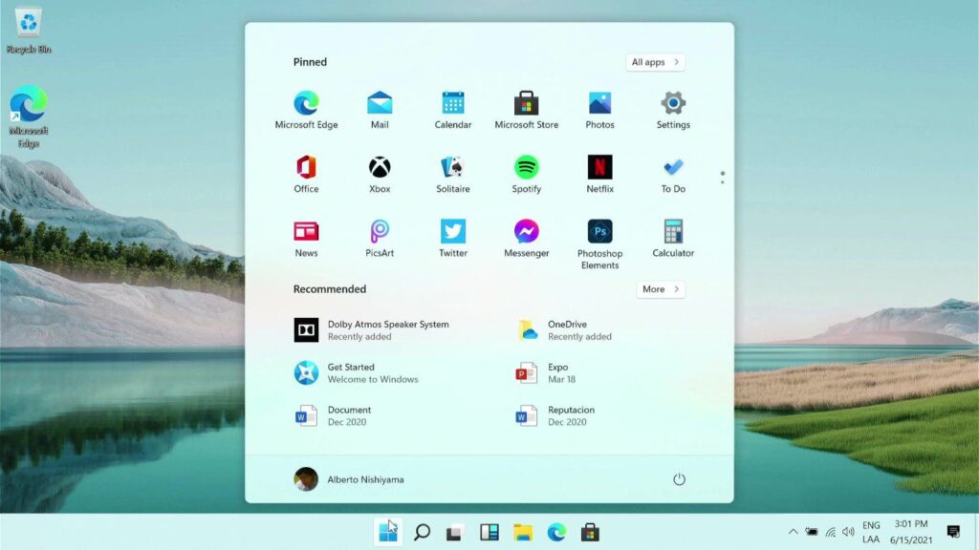Click the All apps button
Viewport: 979px width, 550px height.
(x=655, y=62)
